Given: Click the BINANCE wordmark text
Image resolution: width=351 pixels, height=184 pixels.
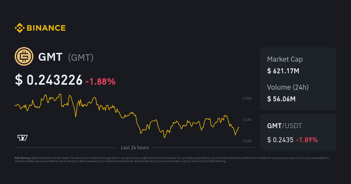Looking at the screenshot, I should pyautogui.click(x=46, y=28).
